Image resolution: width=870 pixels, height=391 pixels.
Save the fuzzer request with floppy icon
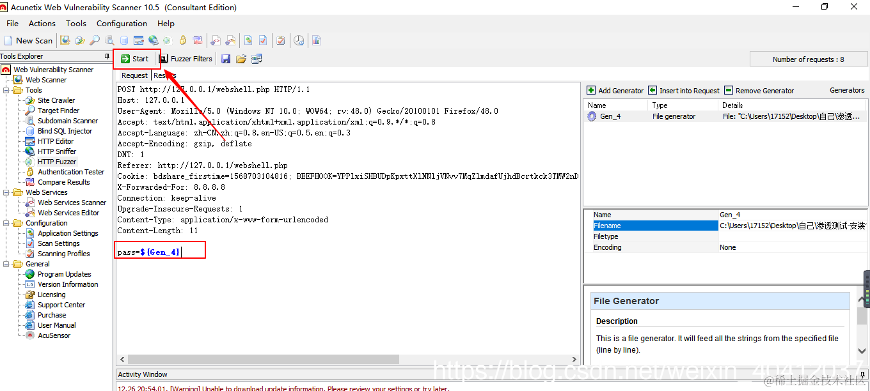pyautogui.click(x=226, y=59)
